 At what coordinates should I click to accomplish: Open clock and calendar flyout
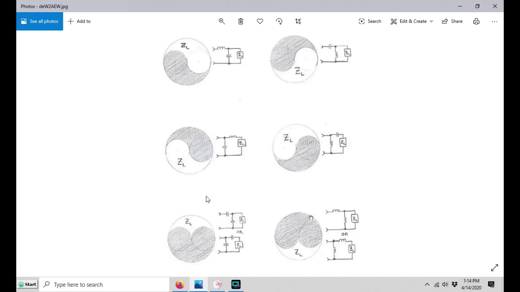coord(471,284)
